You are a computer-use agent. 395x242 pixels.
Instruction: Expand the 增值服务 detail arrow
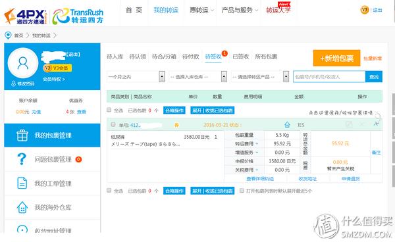click(257, 153)
